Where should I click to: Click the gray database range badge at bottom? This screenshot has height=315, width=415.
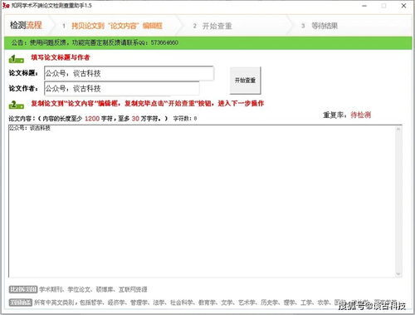23,289
